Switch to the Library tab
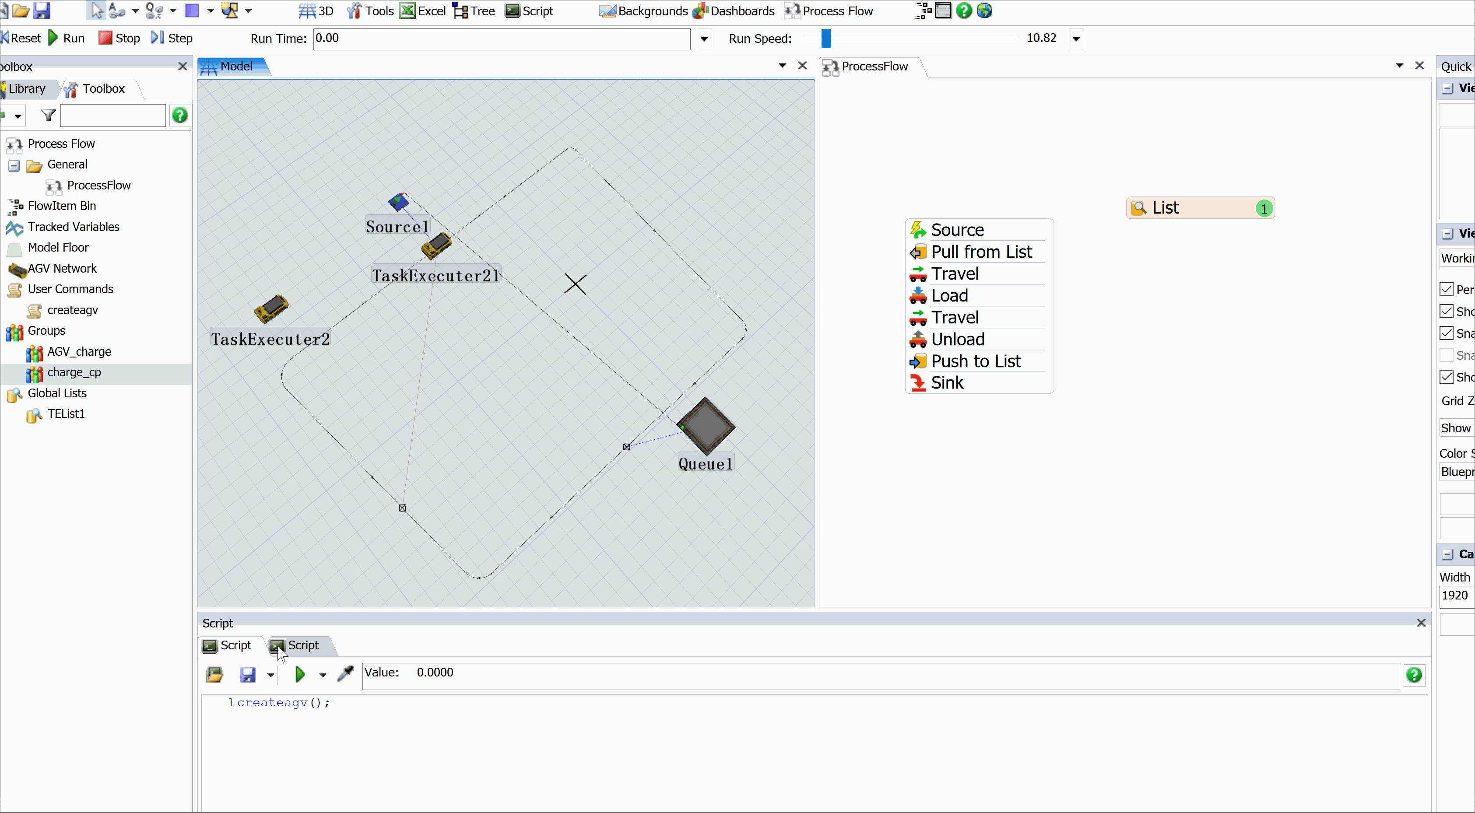This screenshot has width=1475, height=813. pos(26,89)
